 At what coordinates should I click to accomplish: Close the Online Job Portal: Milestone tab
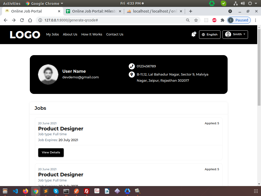[x=120, y=11]
